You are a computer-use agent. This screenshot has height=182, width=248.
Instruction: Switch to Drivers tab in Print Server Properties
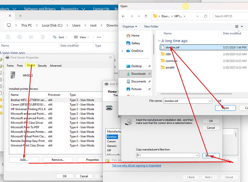pyautogui.click(x=31, y=65)
